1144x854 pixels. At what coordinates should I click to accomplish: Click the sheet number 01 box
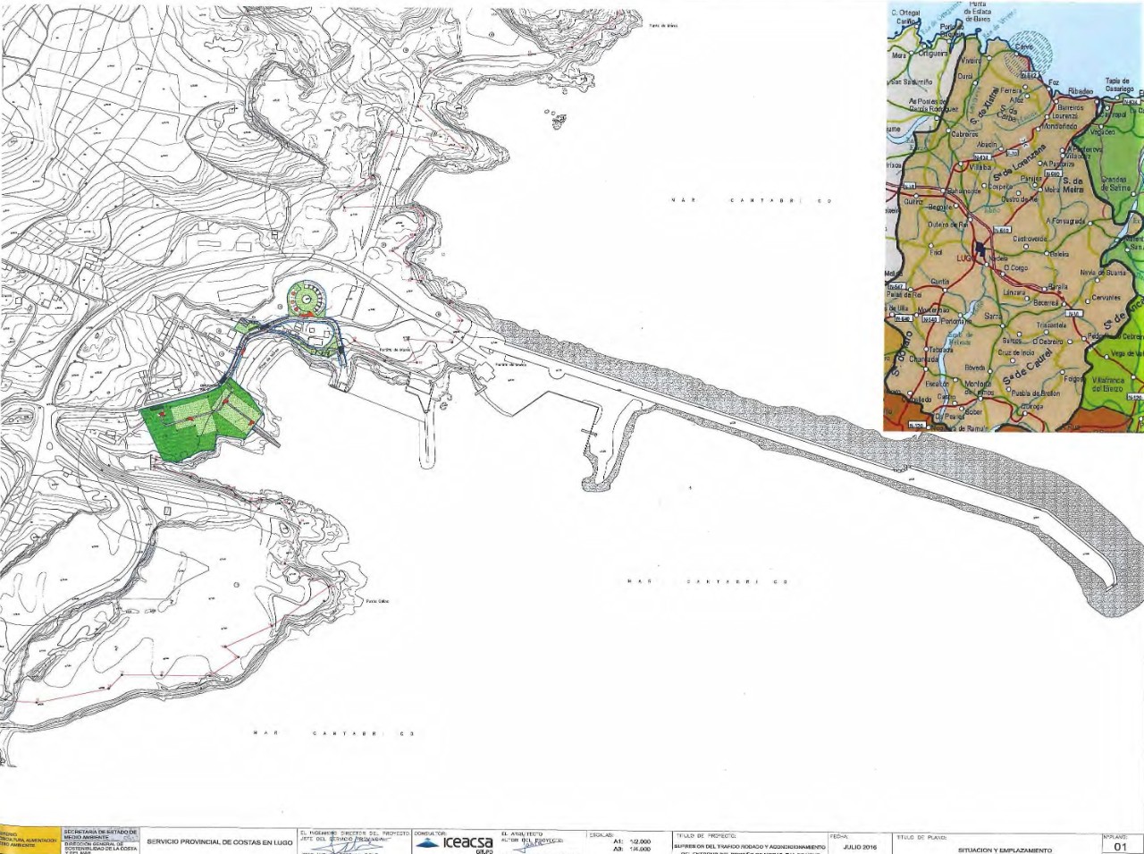[1123, 846]
